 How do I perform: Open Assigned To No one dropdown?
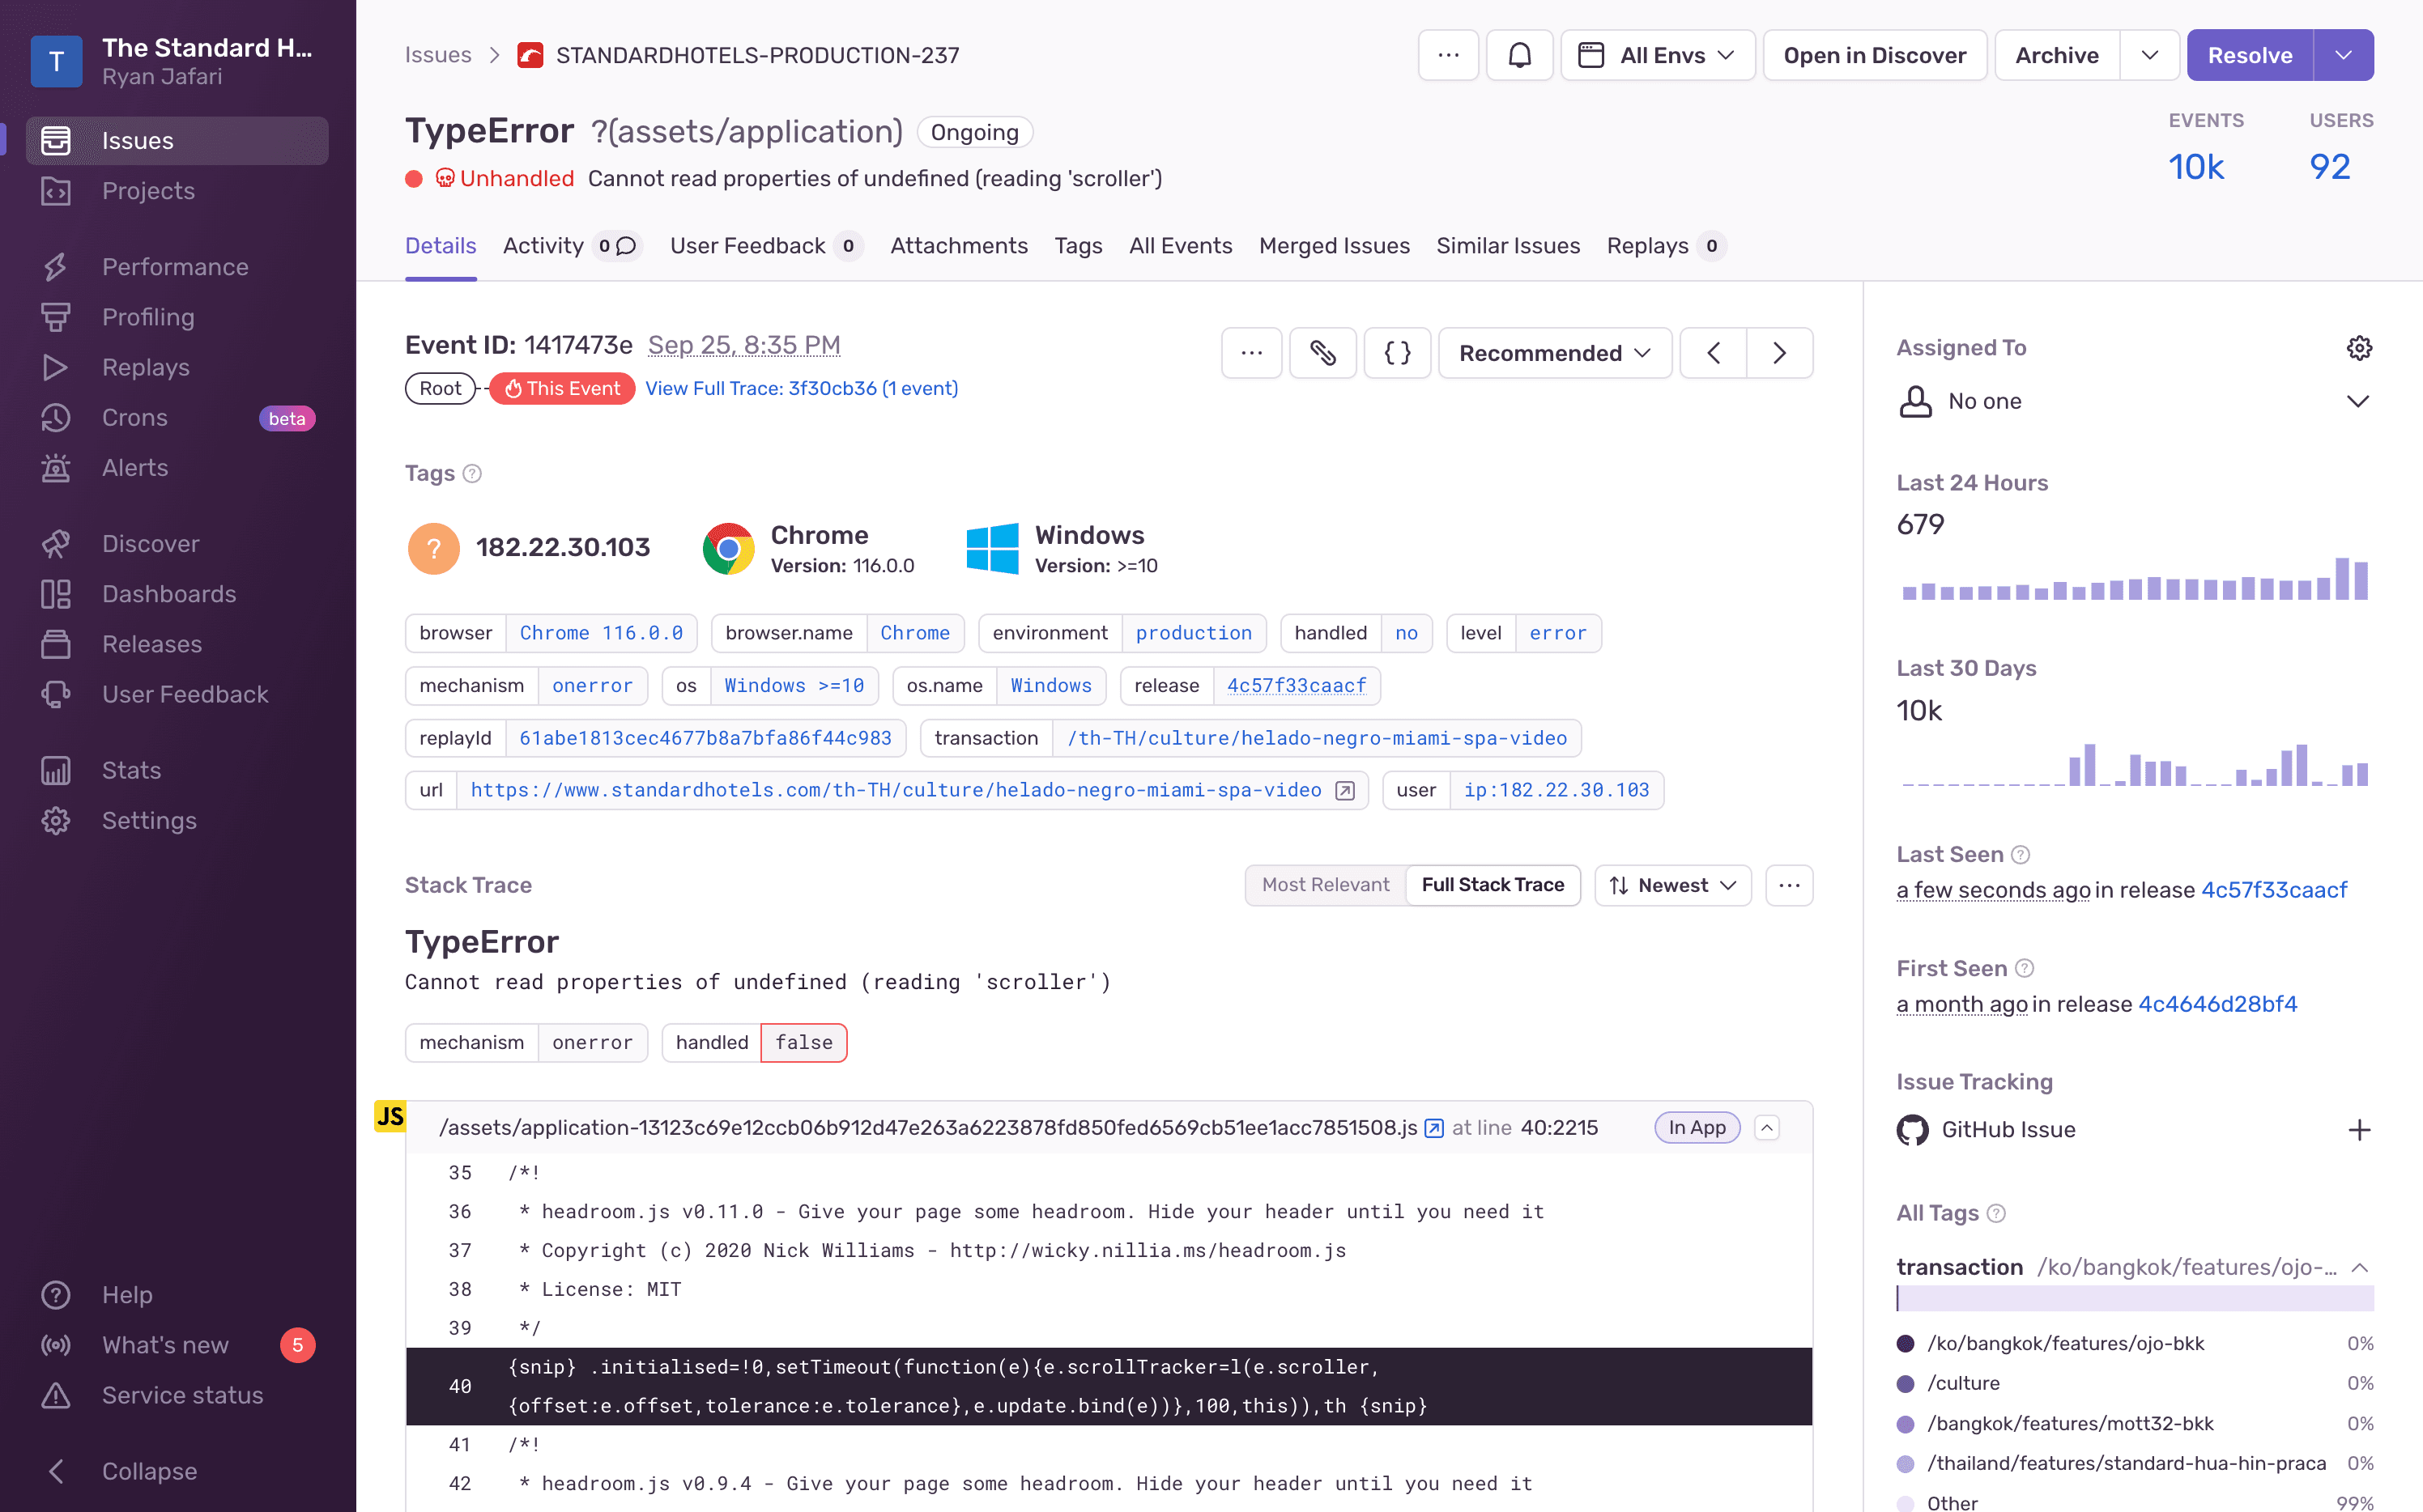click(x=2134, y=401)
